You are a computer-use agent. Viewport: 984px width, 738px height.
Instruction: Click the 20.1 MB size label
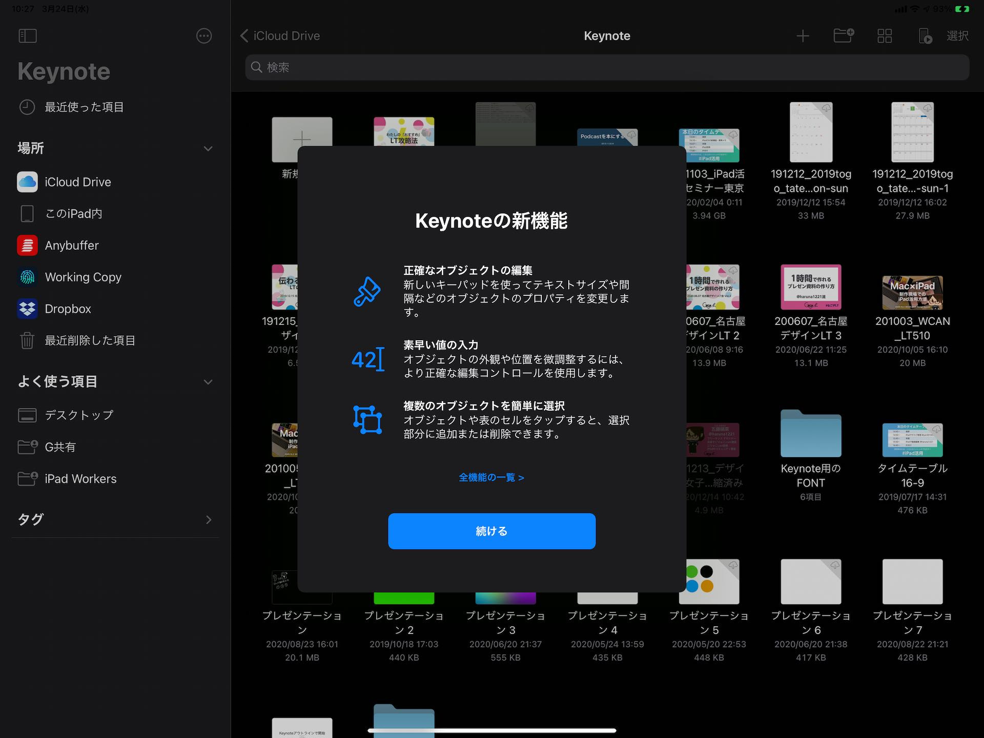click(302, 658)
